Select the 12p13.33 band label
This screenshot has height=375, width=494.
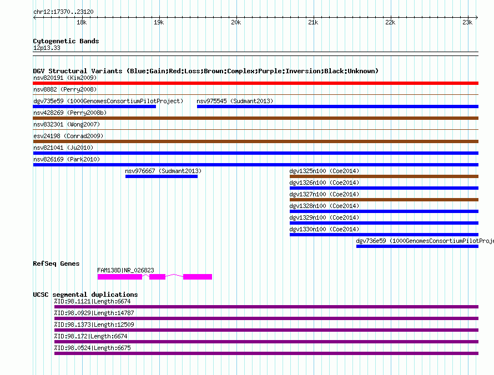point(47,48)
